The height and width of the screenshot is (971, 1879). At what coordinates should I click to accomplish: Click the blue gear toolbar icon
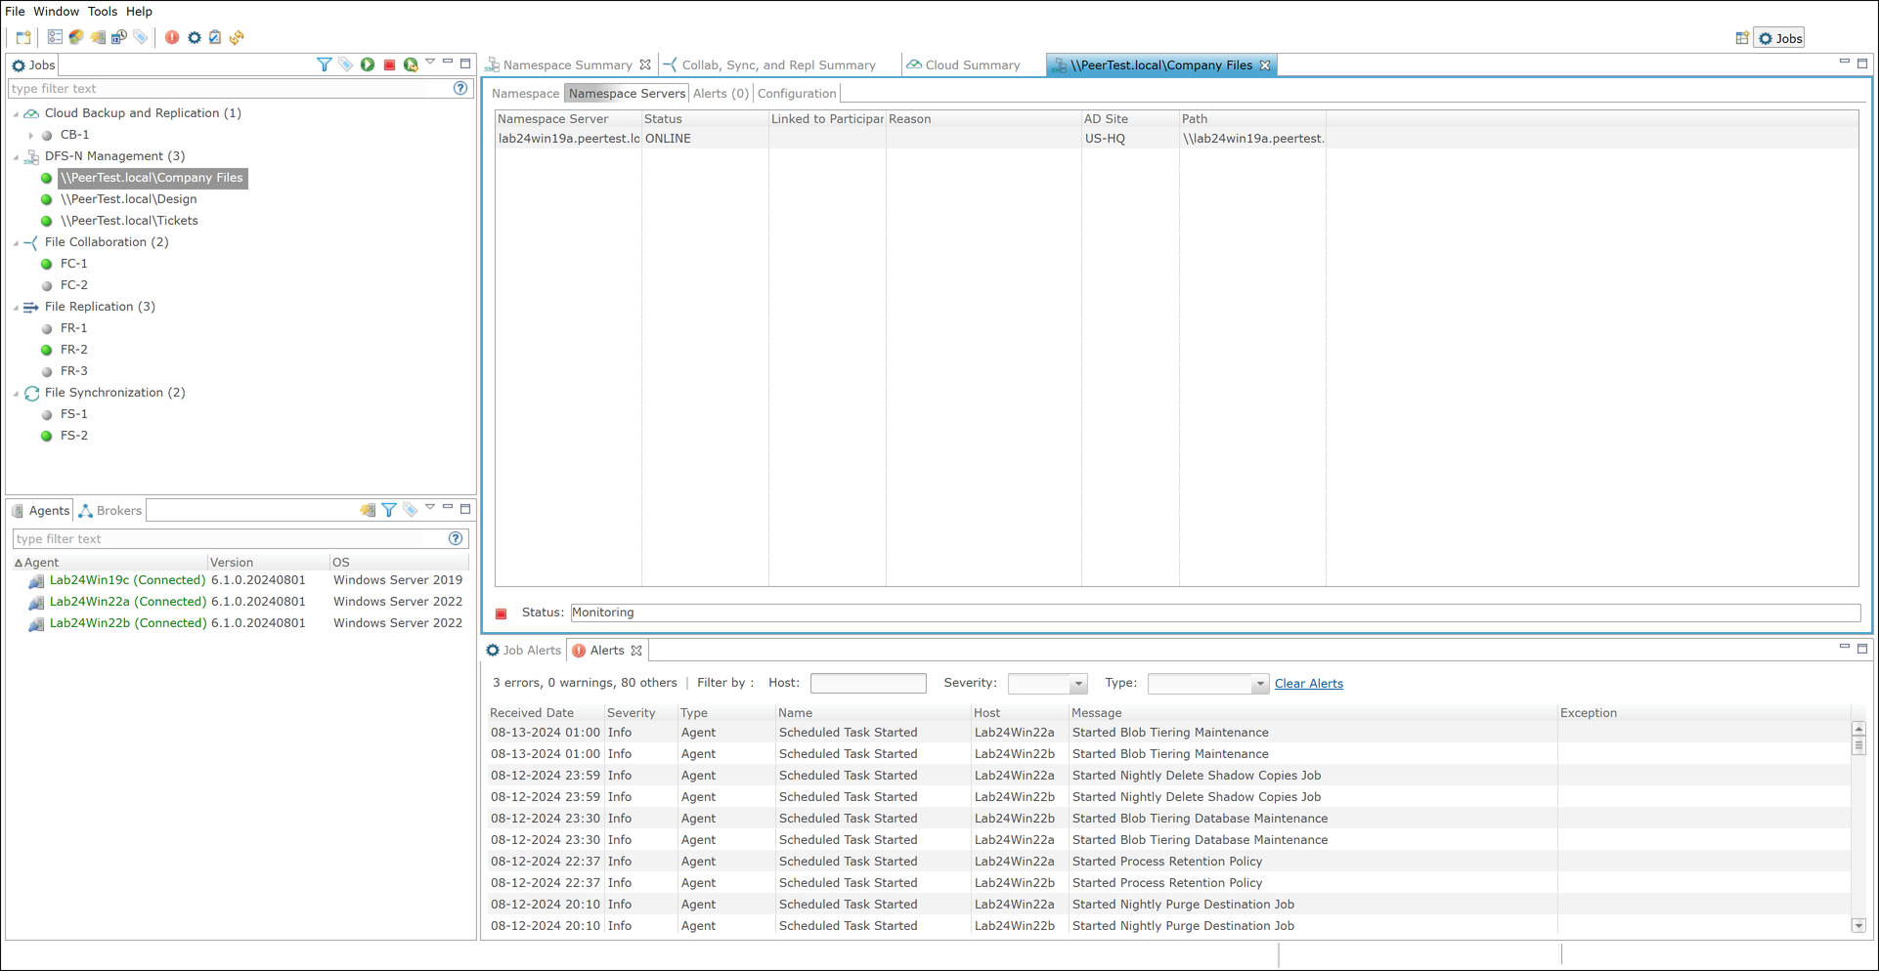(x=195, y=37)
